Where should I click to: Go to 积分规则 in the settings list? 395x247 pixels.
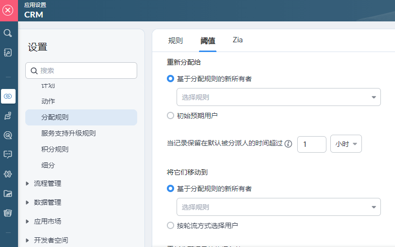tap(54, 149)
